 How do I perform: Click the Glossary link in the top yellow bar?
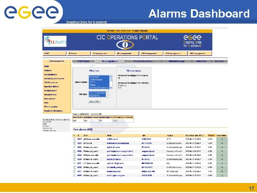144,31
